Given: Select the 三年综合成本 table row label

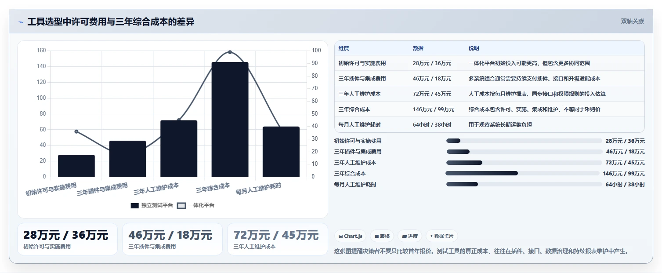Looking at the screenshot, I should 354,109.
